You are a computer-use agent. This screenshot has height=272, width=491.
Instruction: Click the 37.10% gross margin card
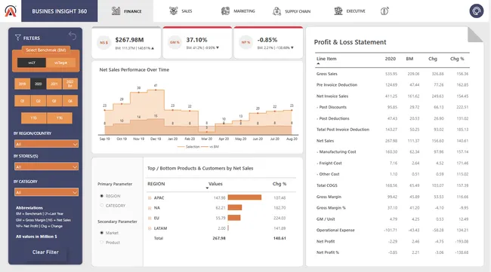[x=197, y=43]
